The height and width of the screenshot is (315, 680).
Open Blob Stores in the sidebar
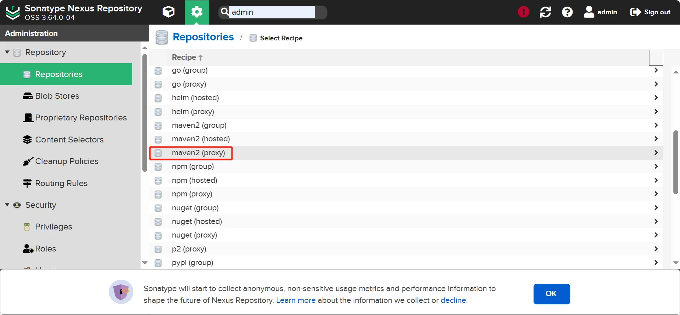pos(57,96)
